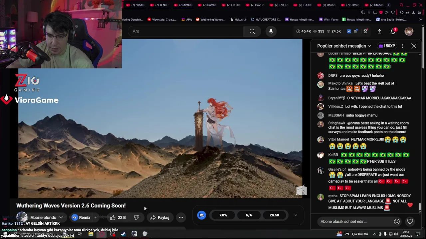Screen dimensions: 426x239
Task: Open the HoYoCREATORS bookmark
Action: point(266,20)
